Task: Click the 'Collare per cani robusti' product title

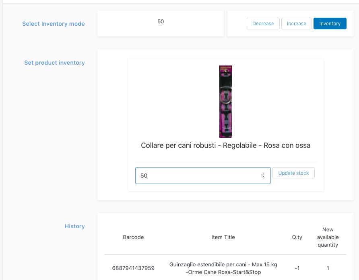Action: click(225, 145)
